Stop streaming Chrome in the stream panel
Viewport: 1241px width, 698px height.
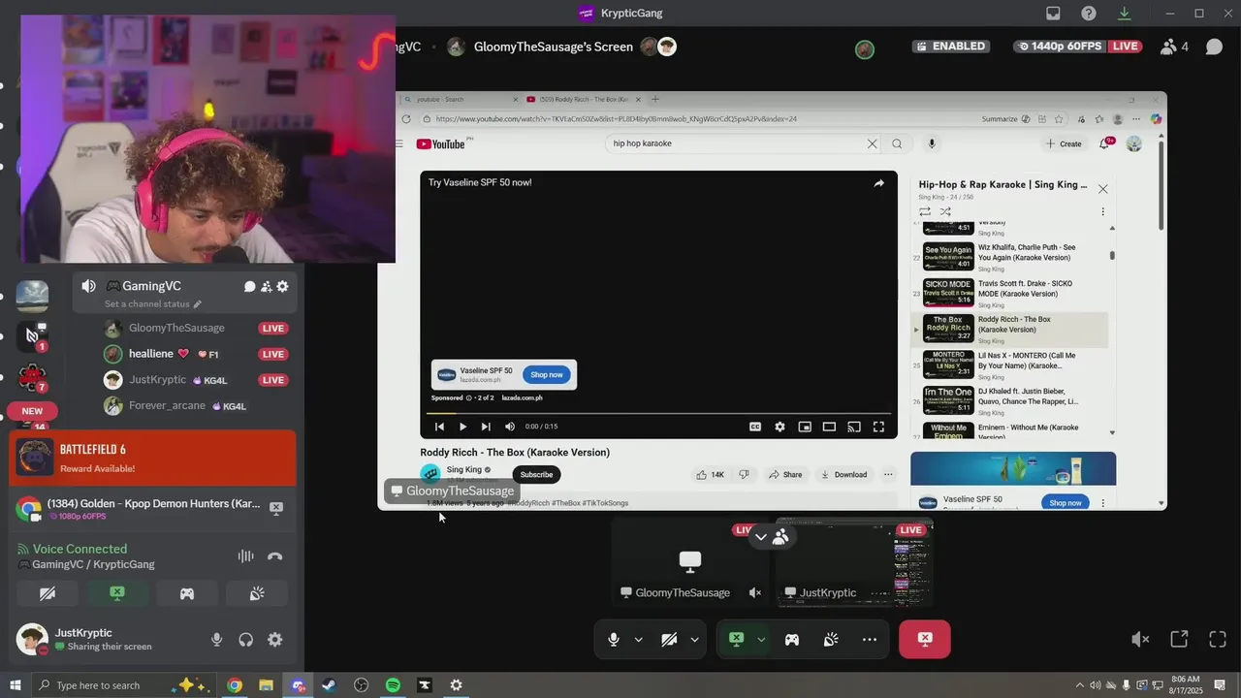[276, 509]
